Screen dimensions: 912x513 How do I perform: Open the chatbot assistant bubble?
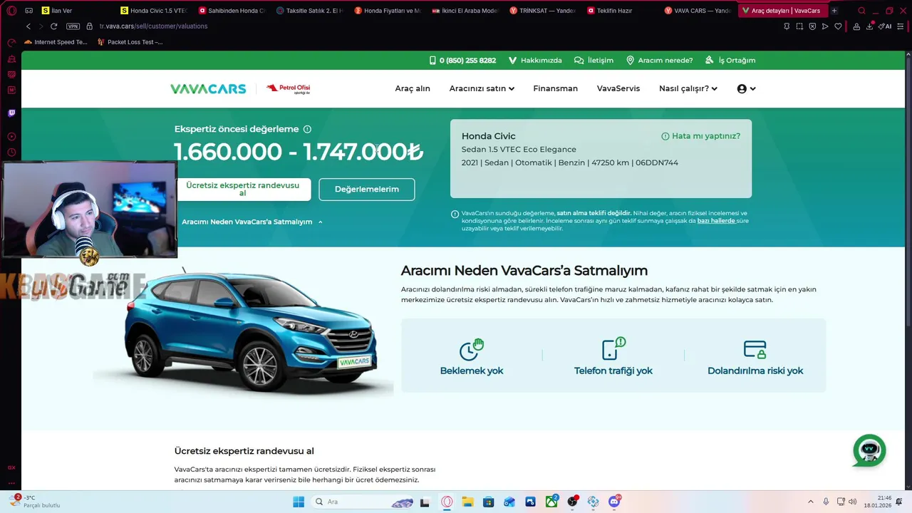869,450
